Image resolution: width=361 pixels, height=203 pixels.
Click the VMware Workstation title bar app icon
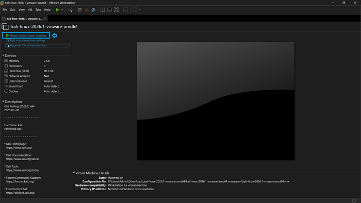[x=2, y=3]
